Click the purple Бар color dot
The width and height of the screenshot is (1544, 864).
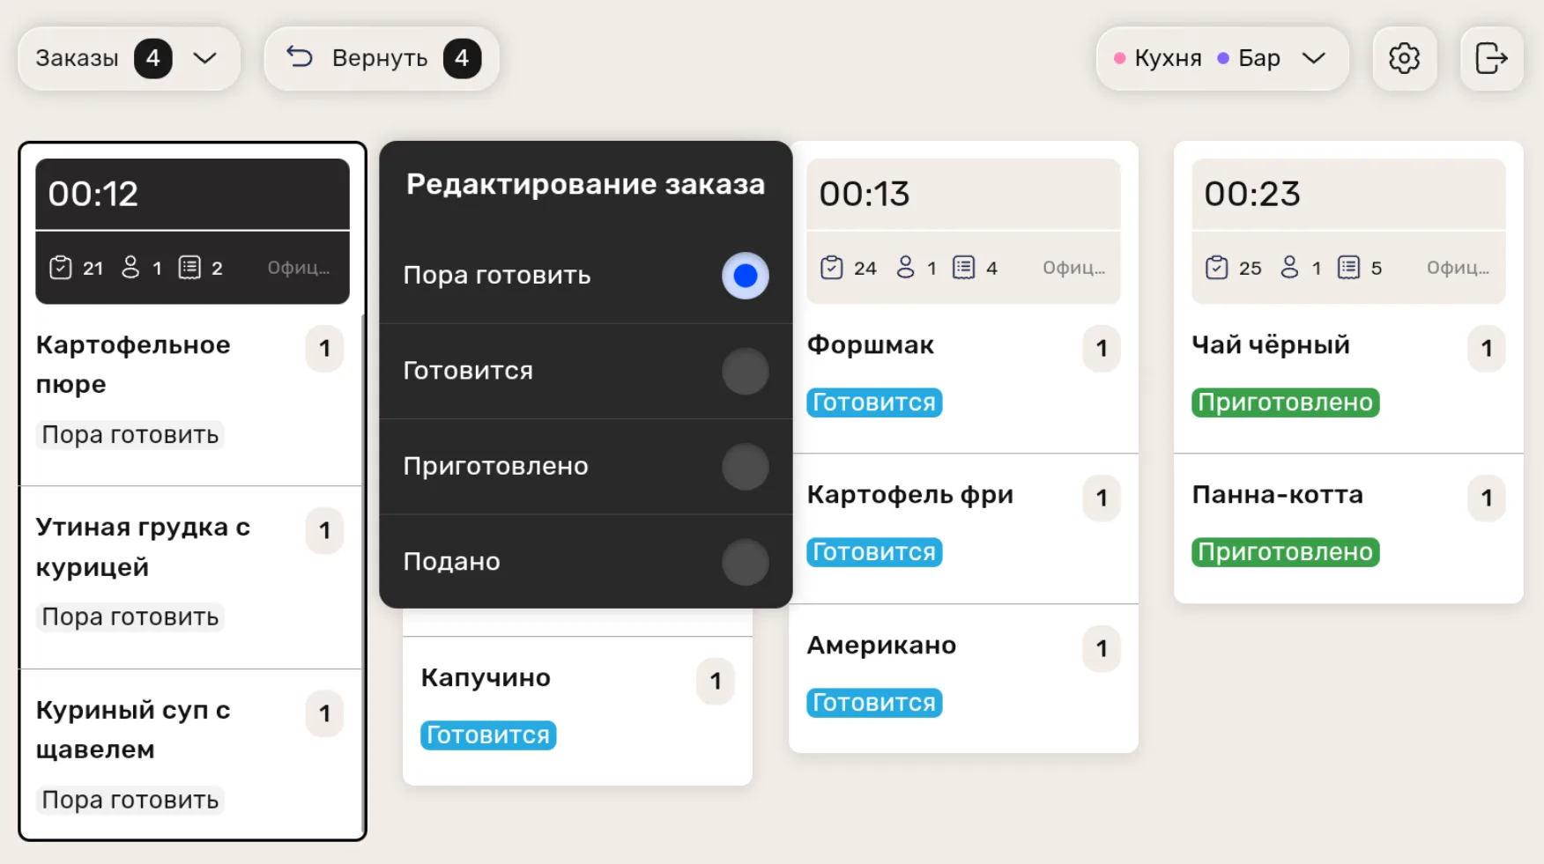1223,58
